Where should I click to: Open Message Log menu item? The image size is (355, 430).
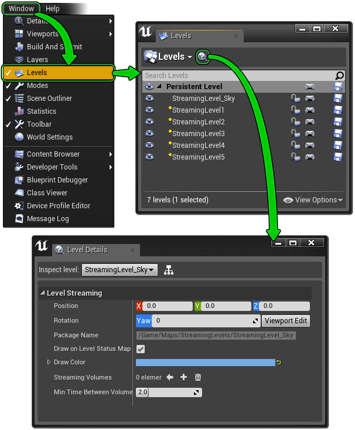58,219
